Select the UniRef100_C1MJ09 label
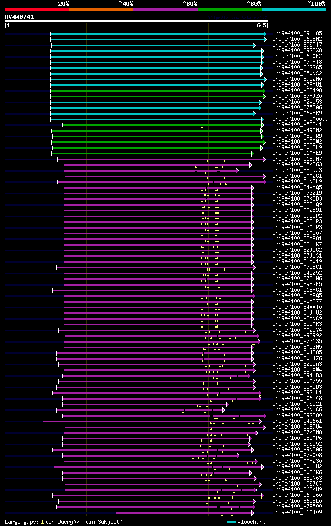This screenshot has height=526, width=331. coord(297,513)
